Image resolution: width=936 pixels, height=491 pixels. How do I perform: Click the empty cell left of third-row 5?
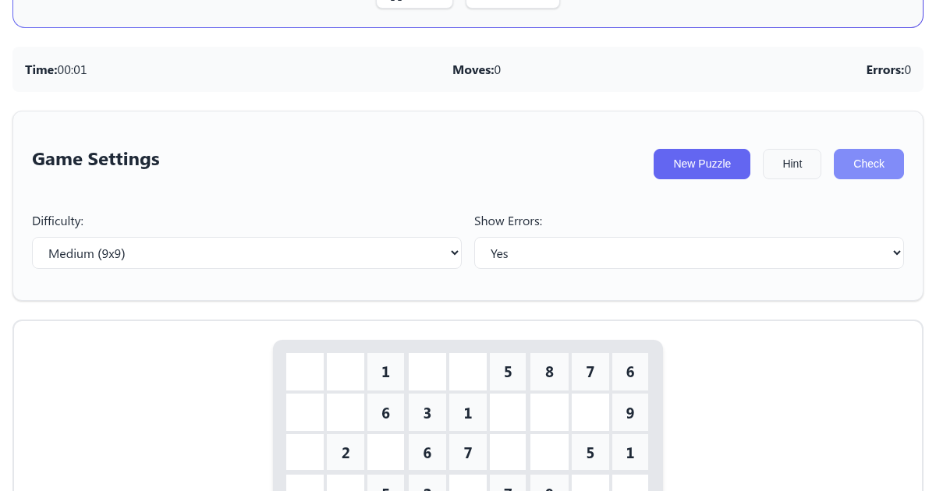(549, 453)
